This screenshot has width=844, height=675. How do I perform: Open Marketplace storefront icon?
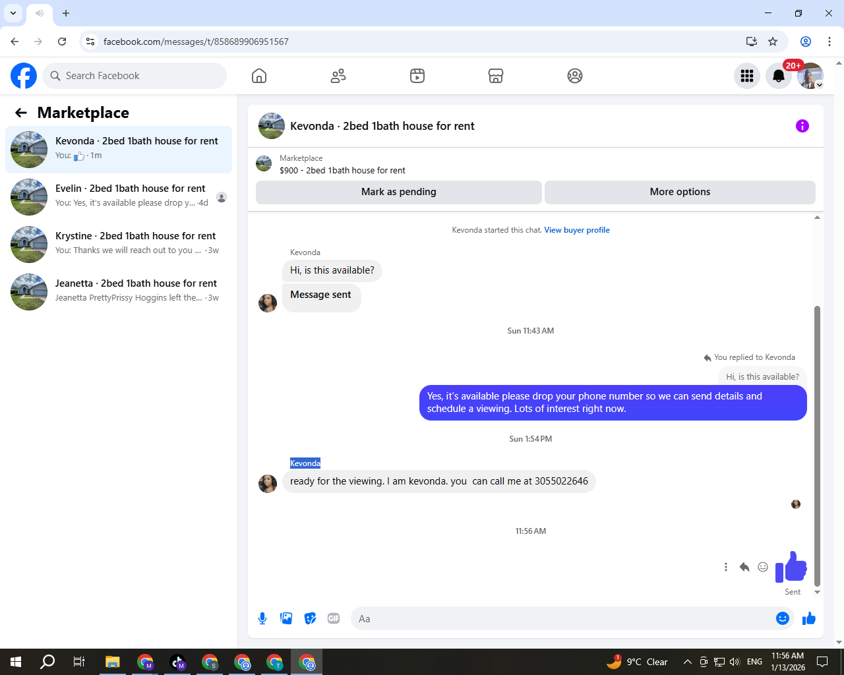pyautogui.click(x=496, y=76)
